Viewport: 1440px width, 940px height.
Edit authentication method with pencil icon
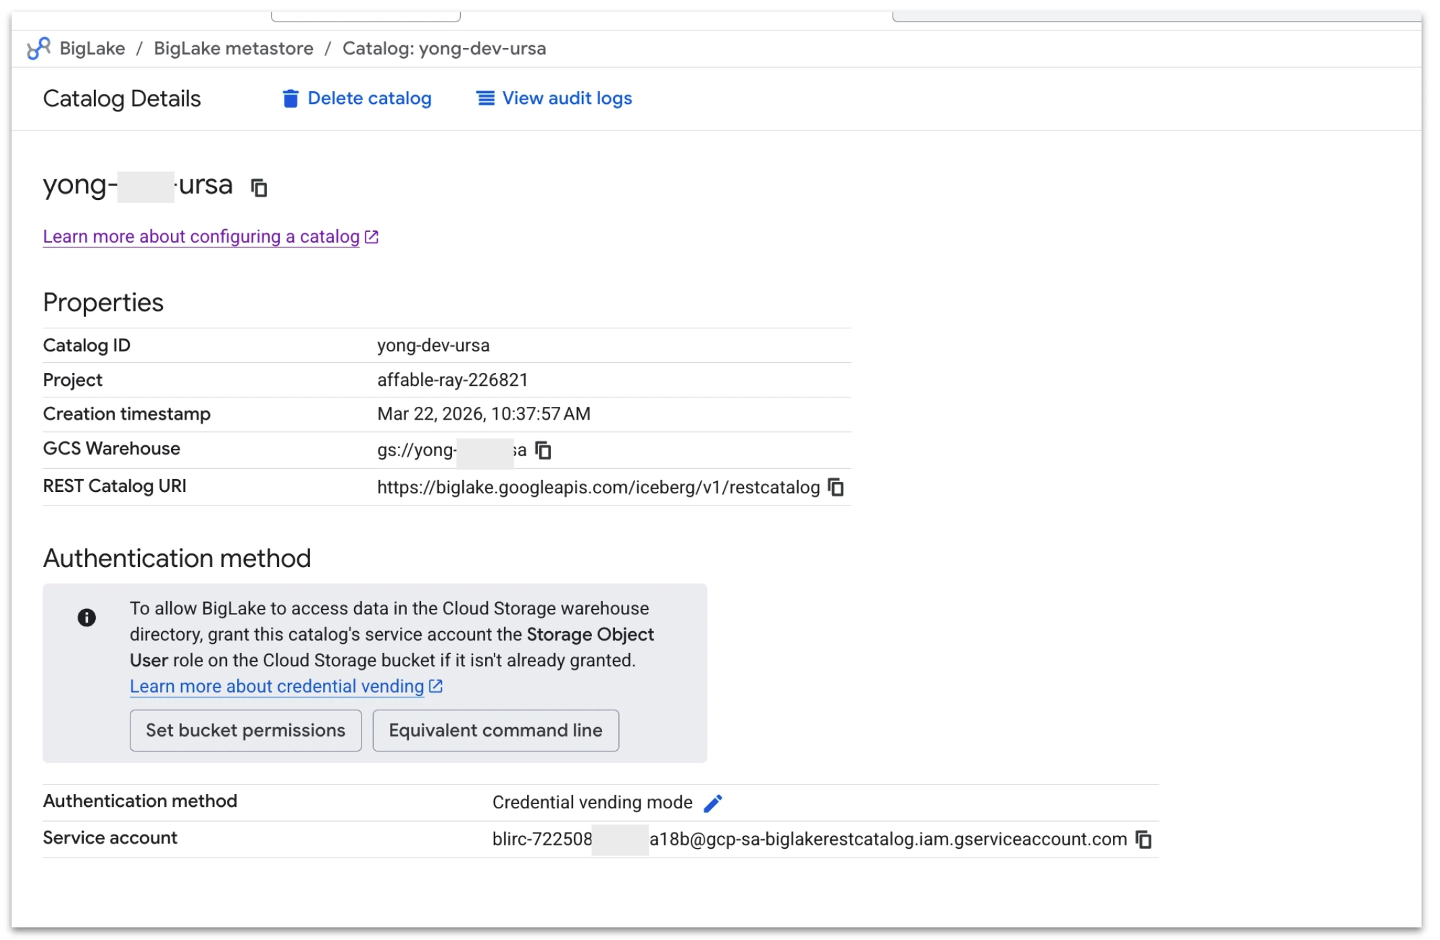(x=713, y=803)
